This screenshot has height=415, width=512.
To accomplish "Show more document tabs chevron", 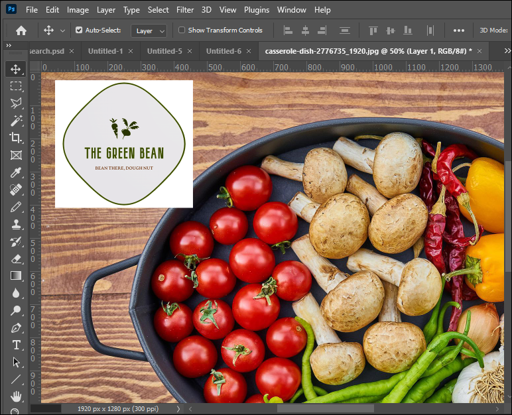I will click(507, 50).
